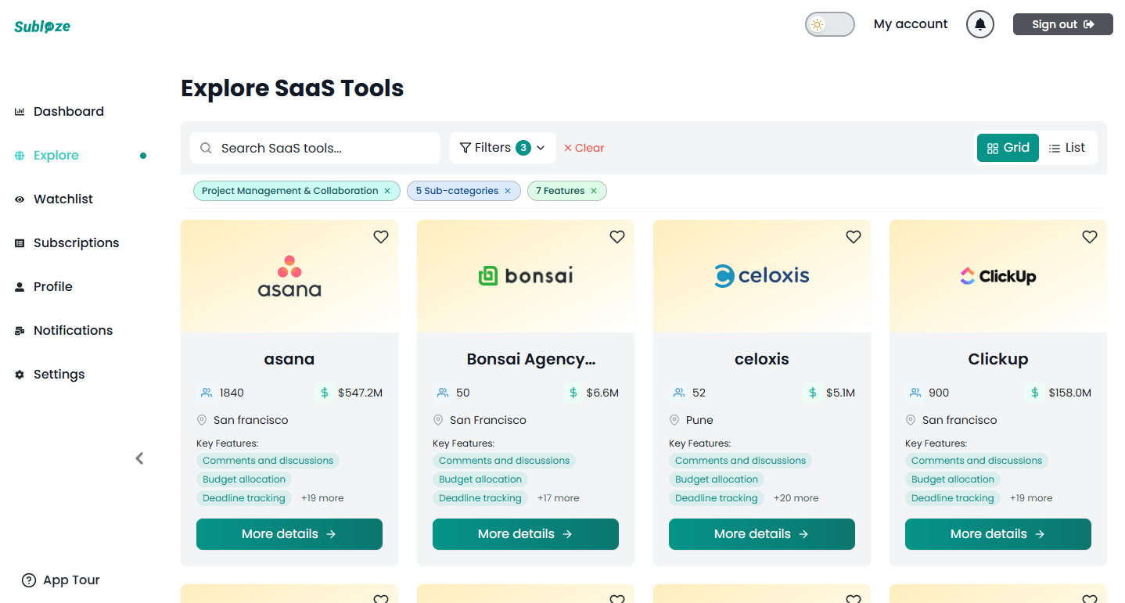Switch to List view

coord(1068,148)
